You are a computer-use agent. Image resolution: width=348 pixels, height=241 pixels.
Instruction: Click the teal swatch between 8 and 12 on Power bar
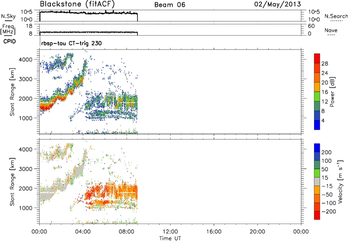click(317, 106)
